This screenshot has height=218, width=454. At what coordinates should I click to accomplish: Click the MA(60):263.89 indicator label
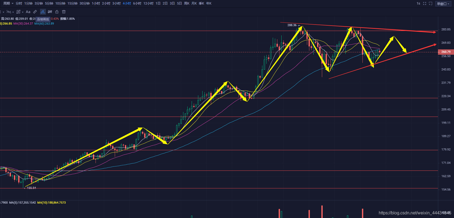(44, 23)
